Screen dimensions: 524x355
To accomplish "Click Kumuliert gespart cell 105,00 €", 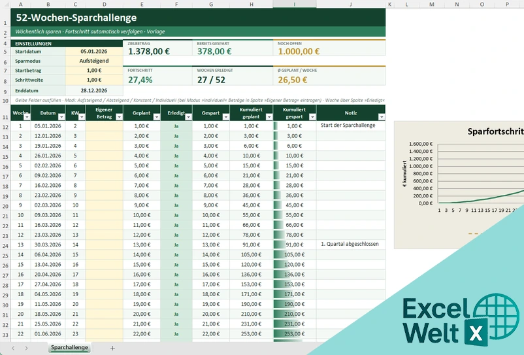I will coord(295,255).
